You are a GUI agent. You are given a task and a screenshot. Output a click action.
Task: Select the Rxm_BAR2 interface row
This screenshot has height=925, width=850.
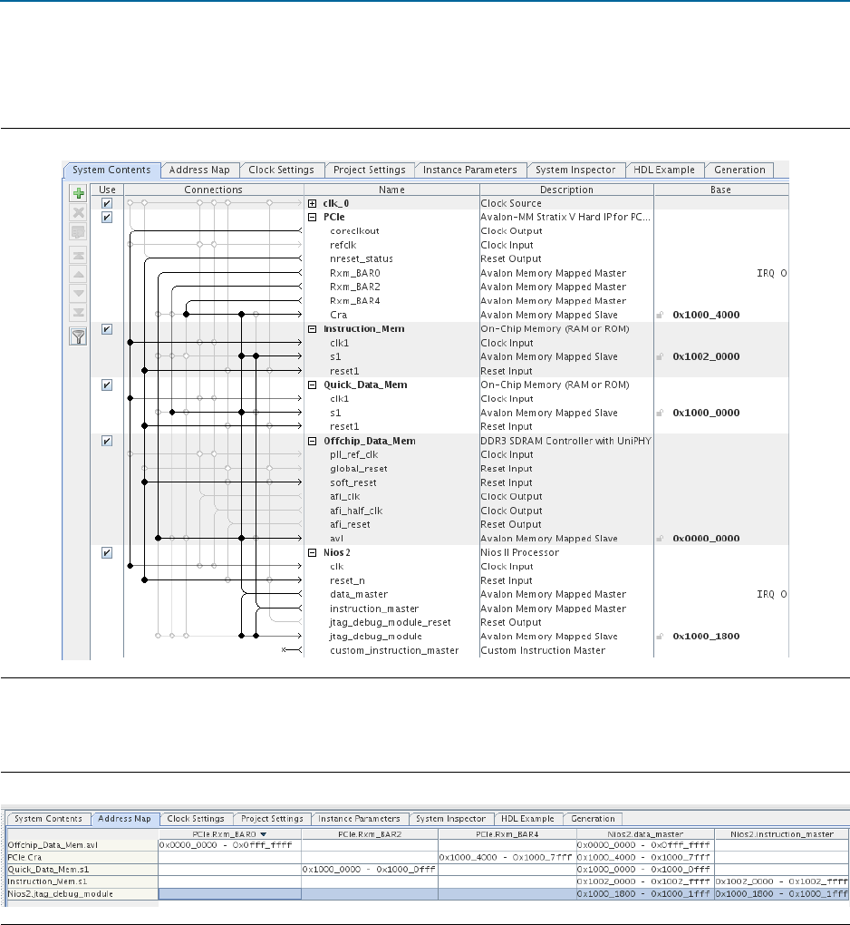point(355,287)
